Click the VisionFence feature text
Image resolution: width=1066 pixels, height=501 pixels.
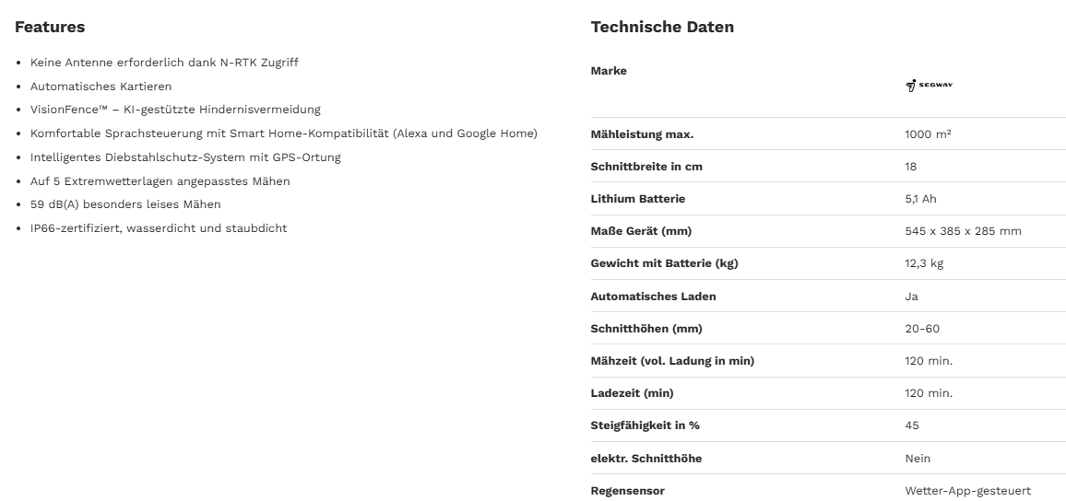175,110
